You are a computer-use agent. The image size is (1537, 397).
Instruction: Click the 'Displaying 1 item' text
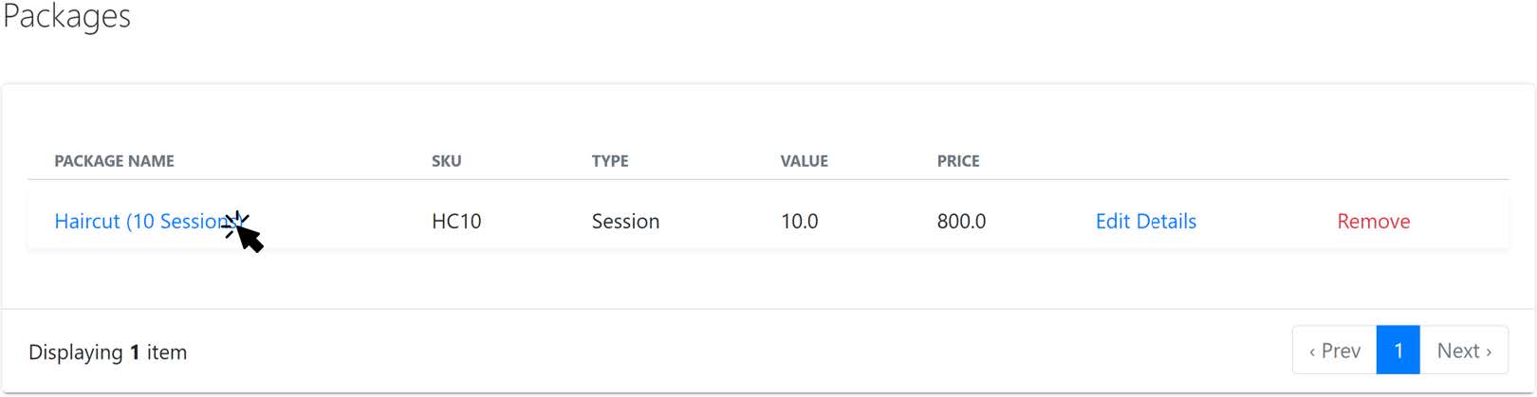click(x=108, y=352)
